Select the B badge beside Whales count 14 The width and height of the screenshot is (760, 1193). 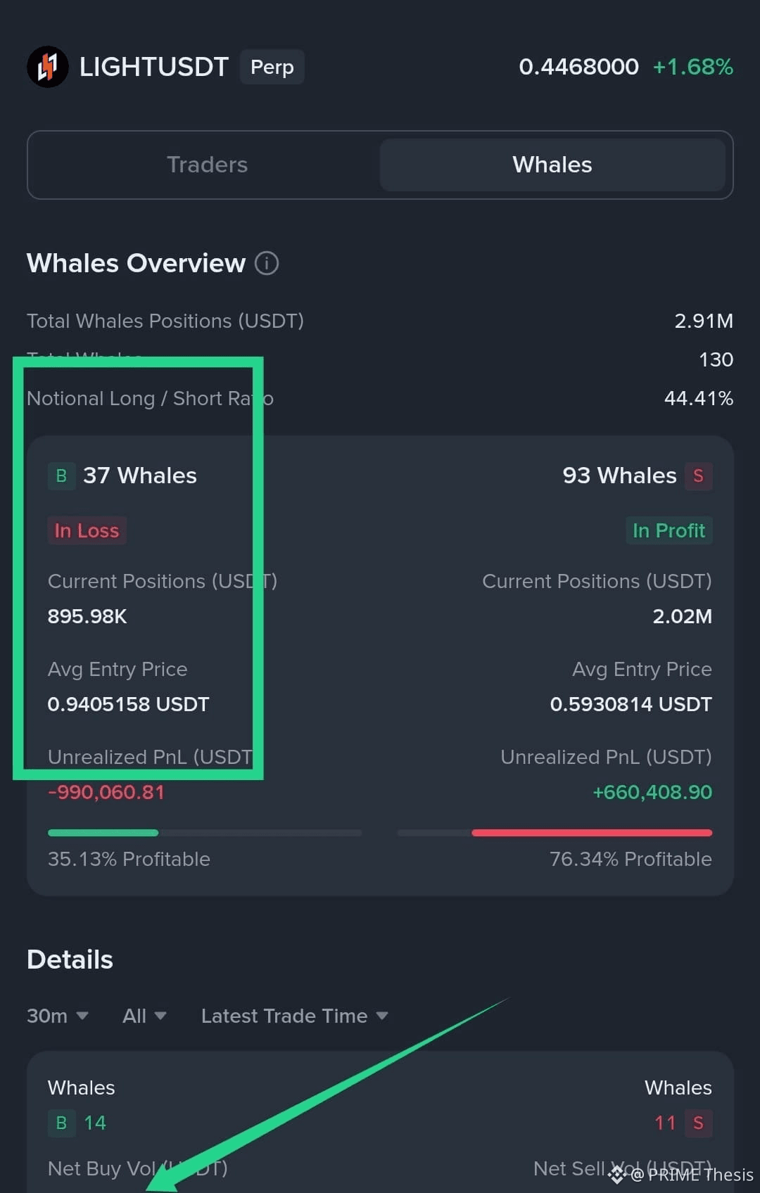[x=61, y=1123]
